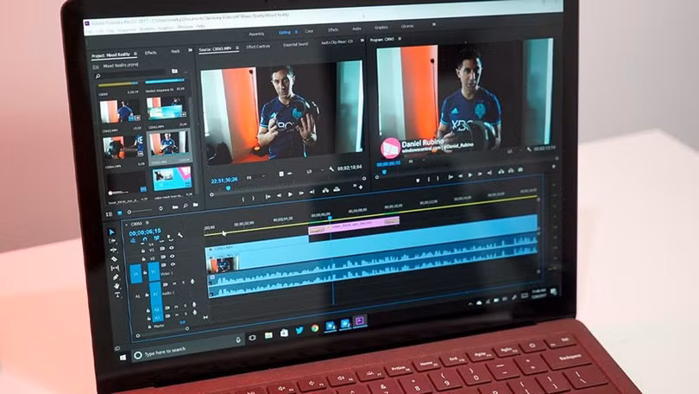Lock the V3 track
Screen dimensions: 699x394
click(x=143, y=251)
